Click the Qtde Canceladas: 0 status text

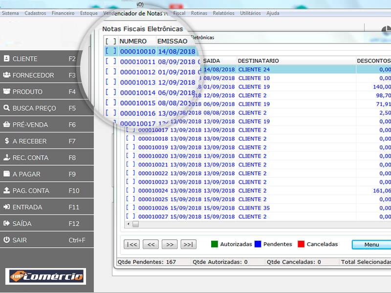coord(294,262)
